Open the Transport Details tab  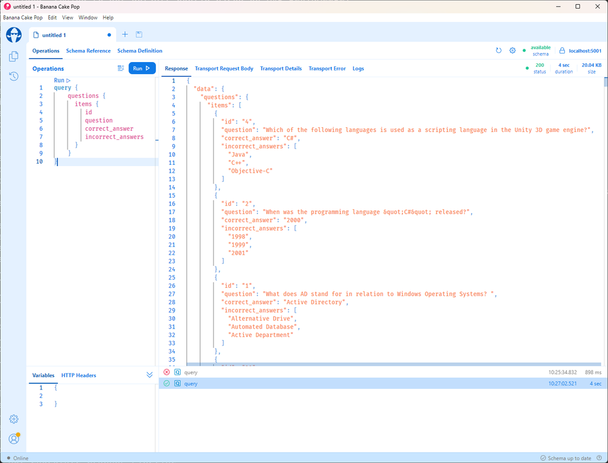(x=281, y=69)
